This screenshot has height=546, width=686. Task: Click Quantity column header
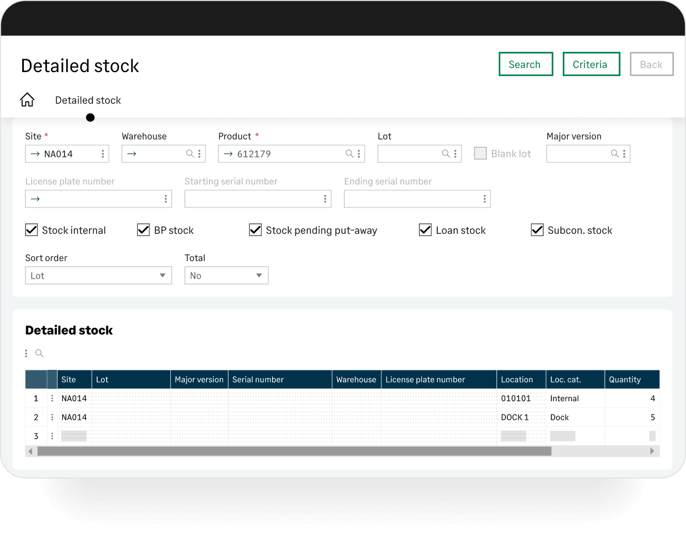[632, 380]
